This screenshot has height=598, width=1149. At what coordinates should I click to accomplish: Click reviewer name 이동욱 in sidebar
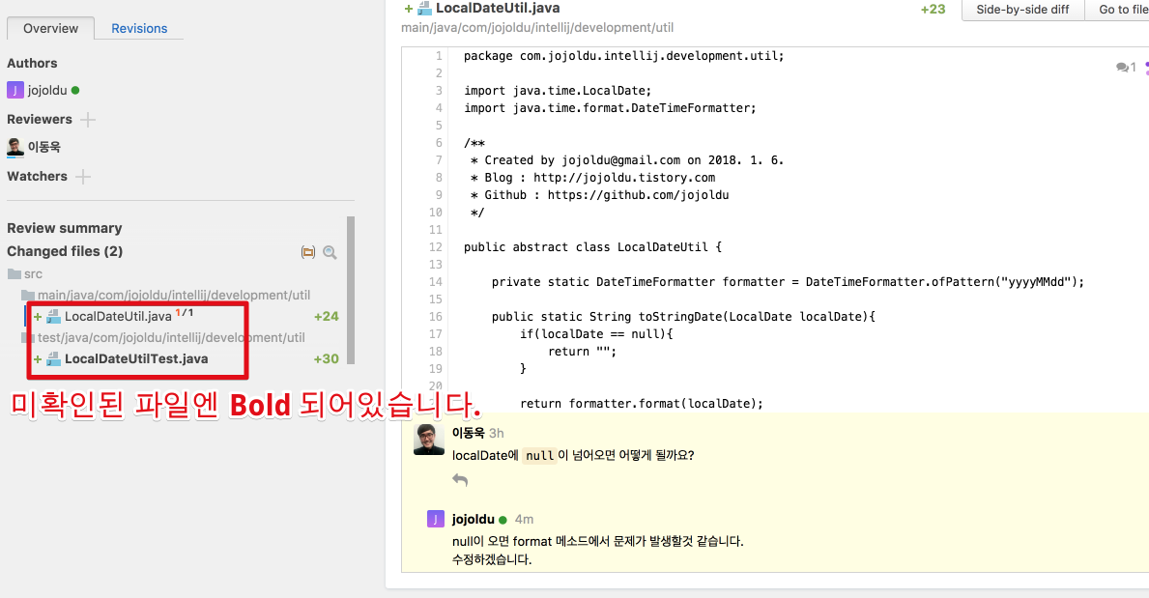tap(43, 147)
